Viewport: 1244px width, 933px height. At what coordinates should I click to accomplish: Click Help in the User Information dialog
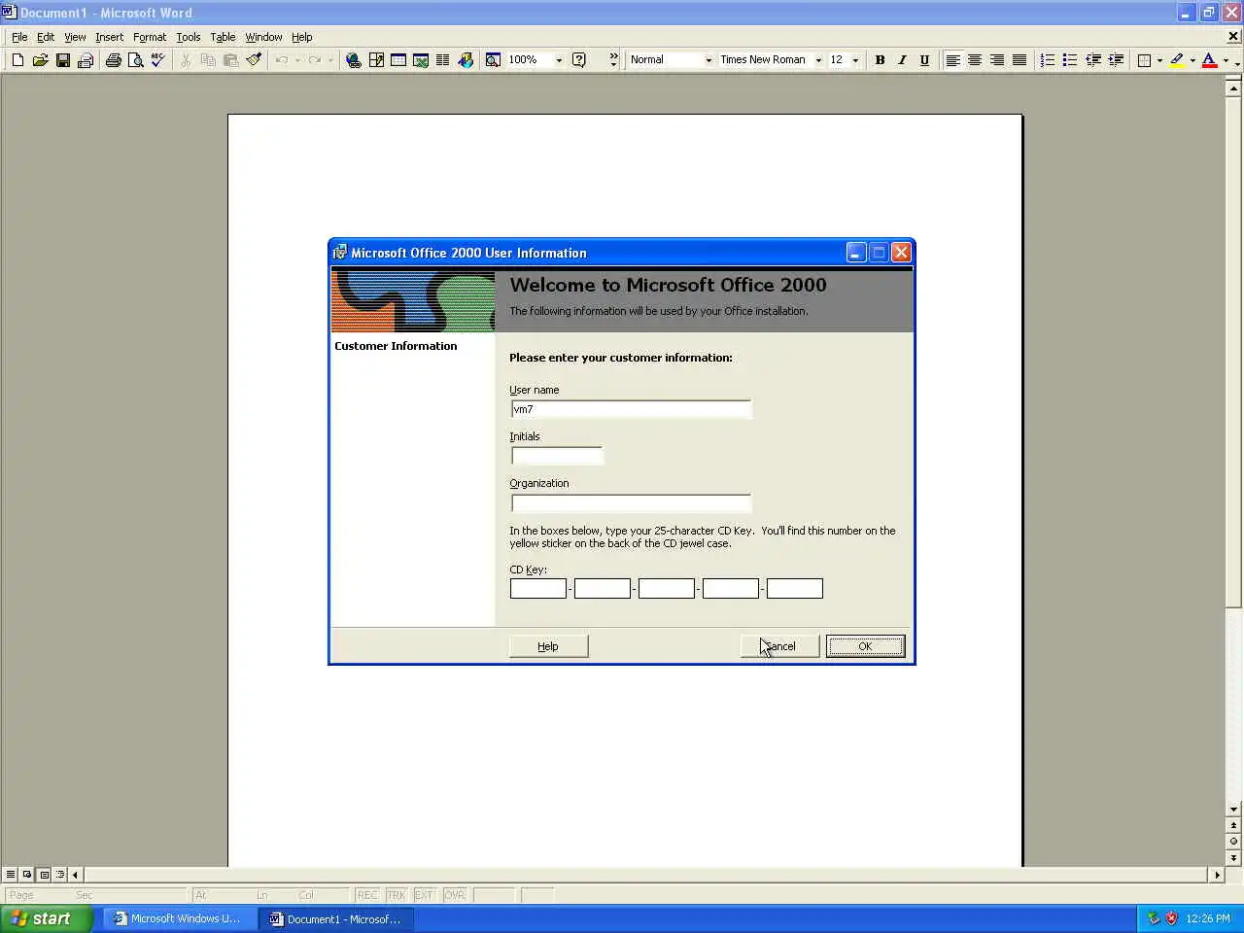click(548, 646)
